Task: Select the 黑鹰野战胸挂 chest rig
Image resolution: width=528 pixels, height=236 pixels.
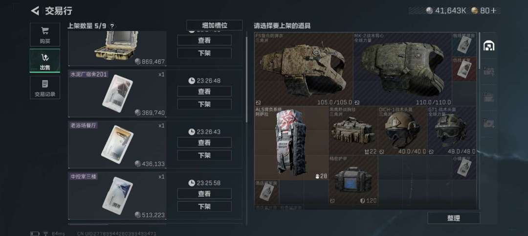Action: pos(353,131)
